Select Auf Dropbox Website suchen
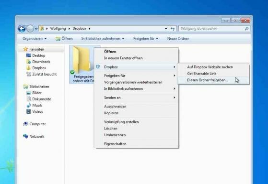Viewport: 268px width, 184px height. 213,67
